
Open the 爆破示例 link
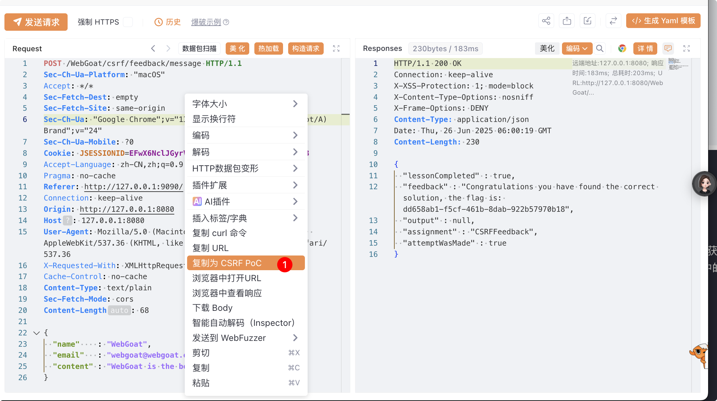206,22
